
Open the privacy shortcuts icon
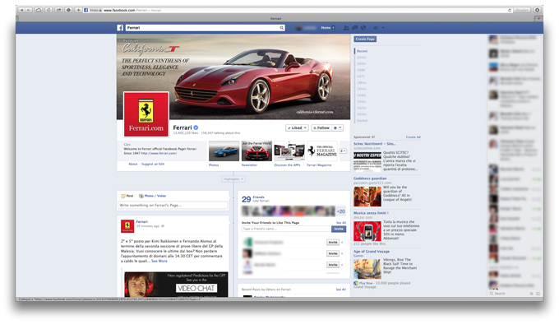coord(376,27)
